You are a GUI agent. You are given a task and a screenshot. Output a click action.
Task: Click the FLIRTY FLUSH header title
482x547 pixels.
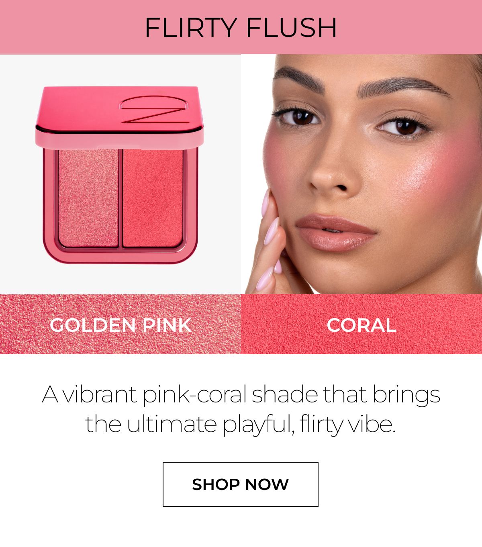[x=241, y=28]
